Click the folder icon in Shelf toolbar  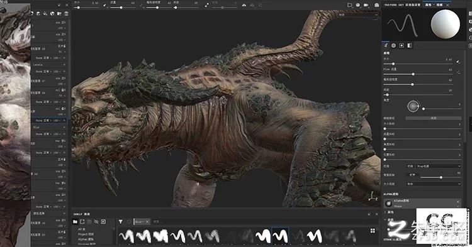click(76, 222)
